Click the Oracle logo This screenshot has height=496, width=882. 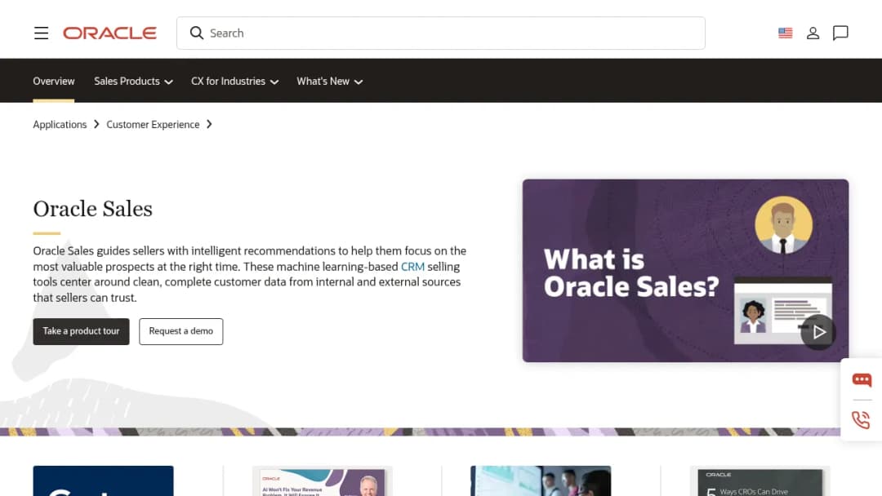pyautogui.click(x=109, y=33)
